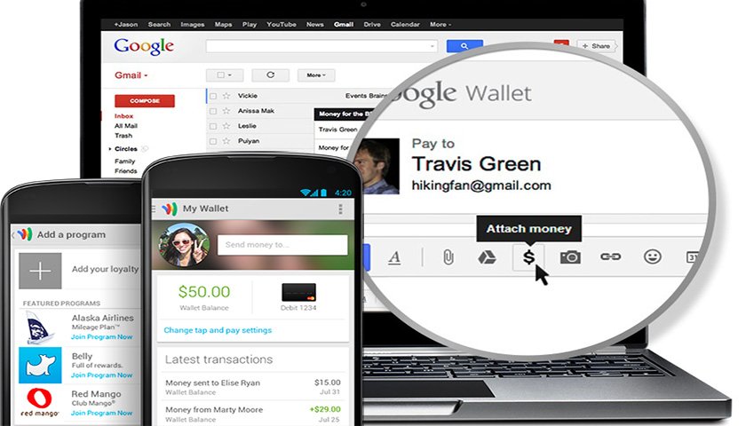Click the red COMPOSE button

point(145,101)
